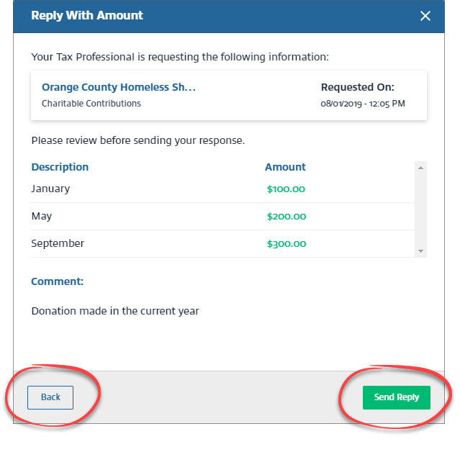Select the May row description
460x452 pixels.
pos(42,216)
